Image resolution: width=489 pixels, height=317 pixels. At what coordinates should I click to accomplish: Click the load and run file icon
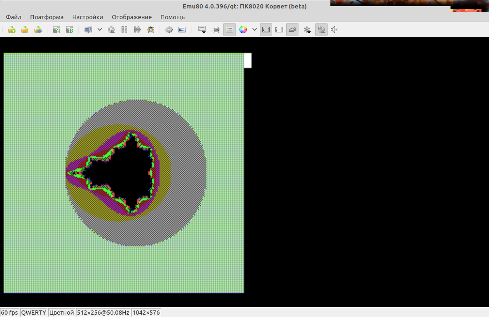(x=12, y=30)
